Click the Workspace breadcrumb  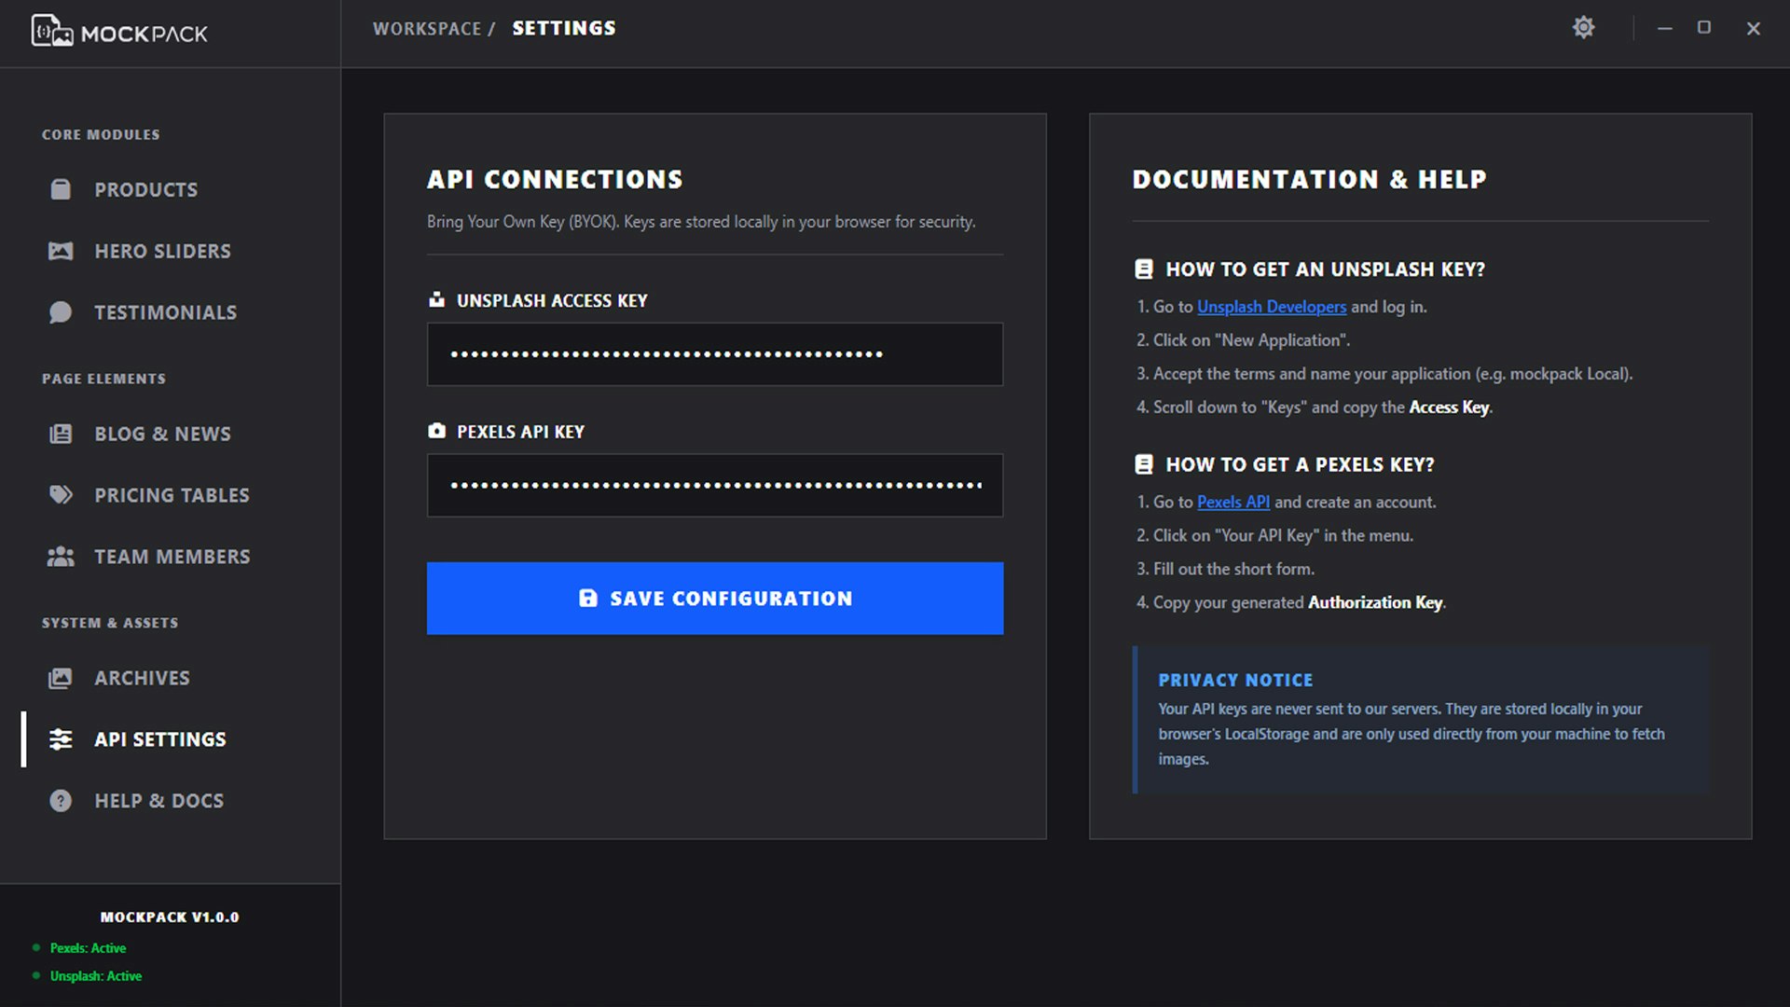(427, 29)
